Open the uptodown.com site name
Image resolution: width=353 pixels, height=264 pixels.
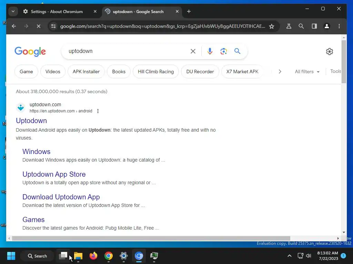(45, 104)
